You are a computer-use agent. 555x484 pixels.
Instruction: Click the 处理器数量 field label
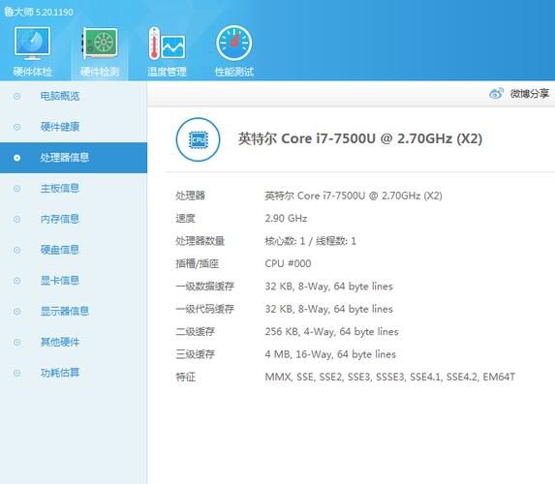[200, 241]
